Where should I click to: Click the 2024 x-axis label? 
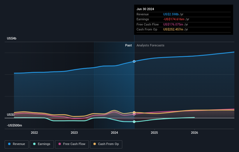(114, 133)
